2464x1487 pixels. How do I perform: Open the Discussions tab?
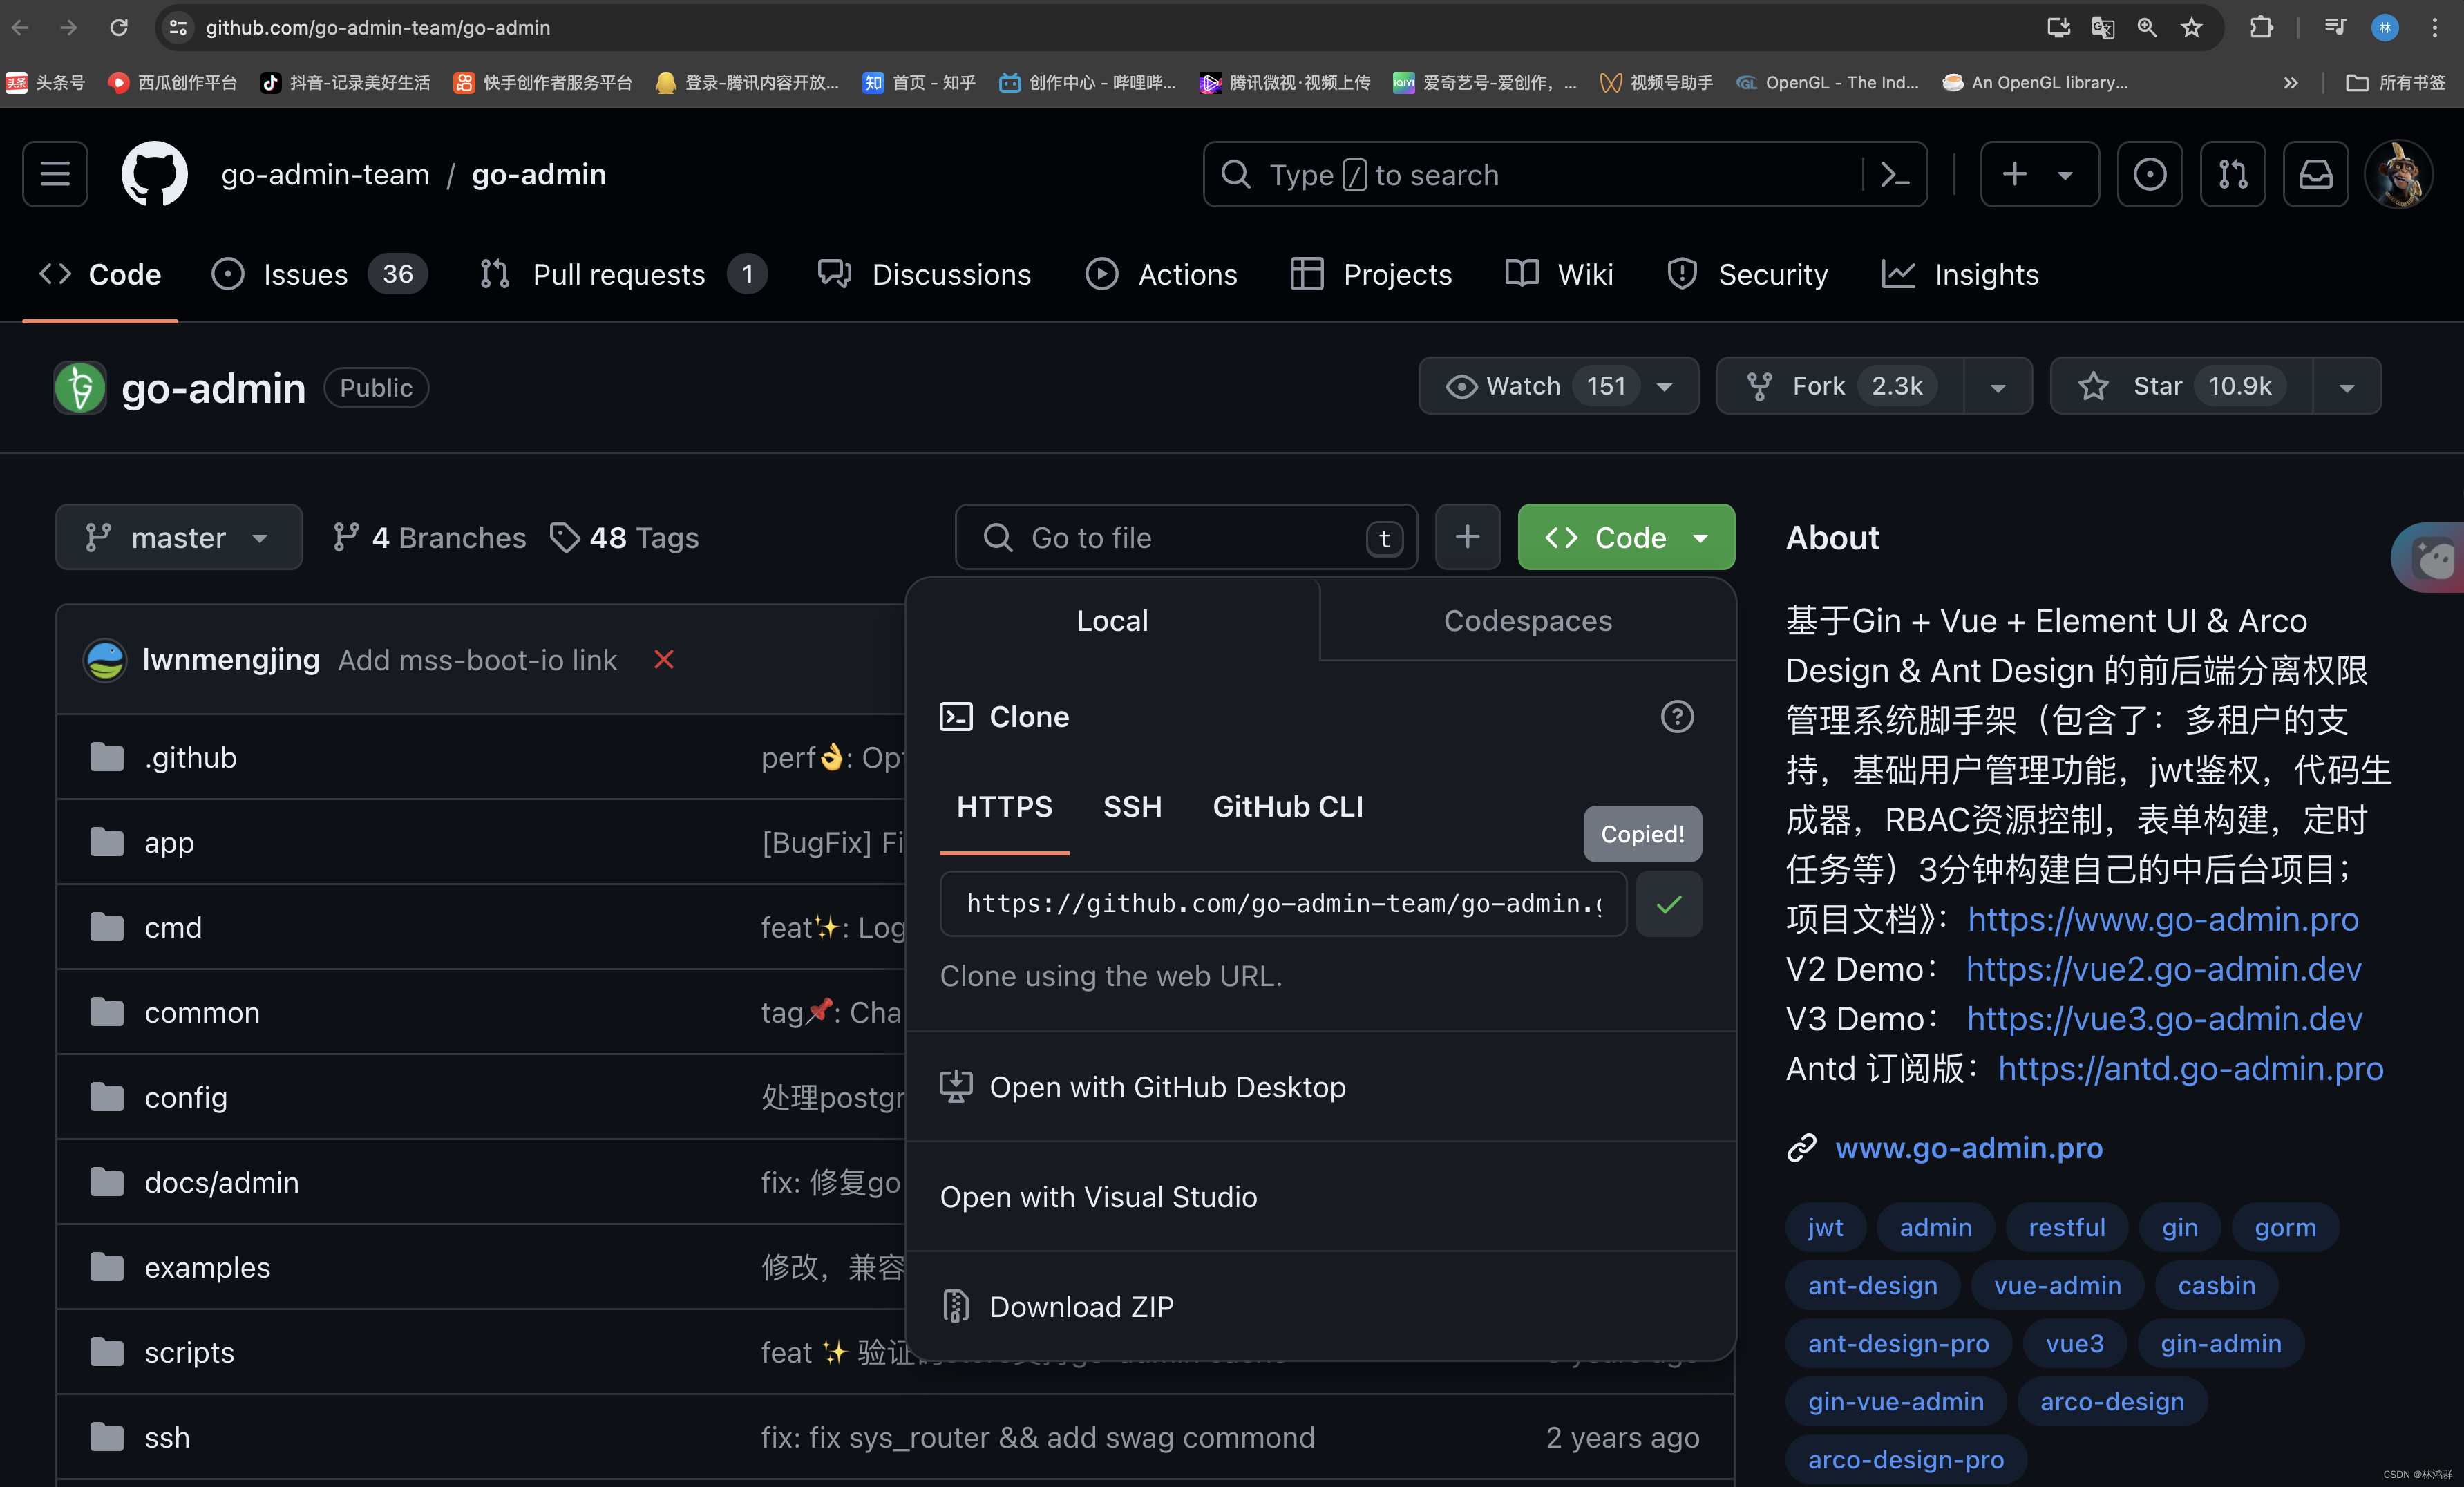[x=925, y=274]
